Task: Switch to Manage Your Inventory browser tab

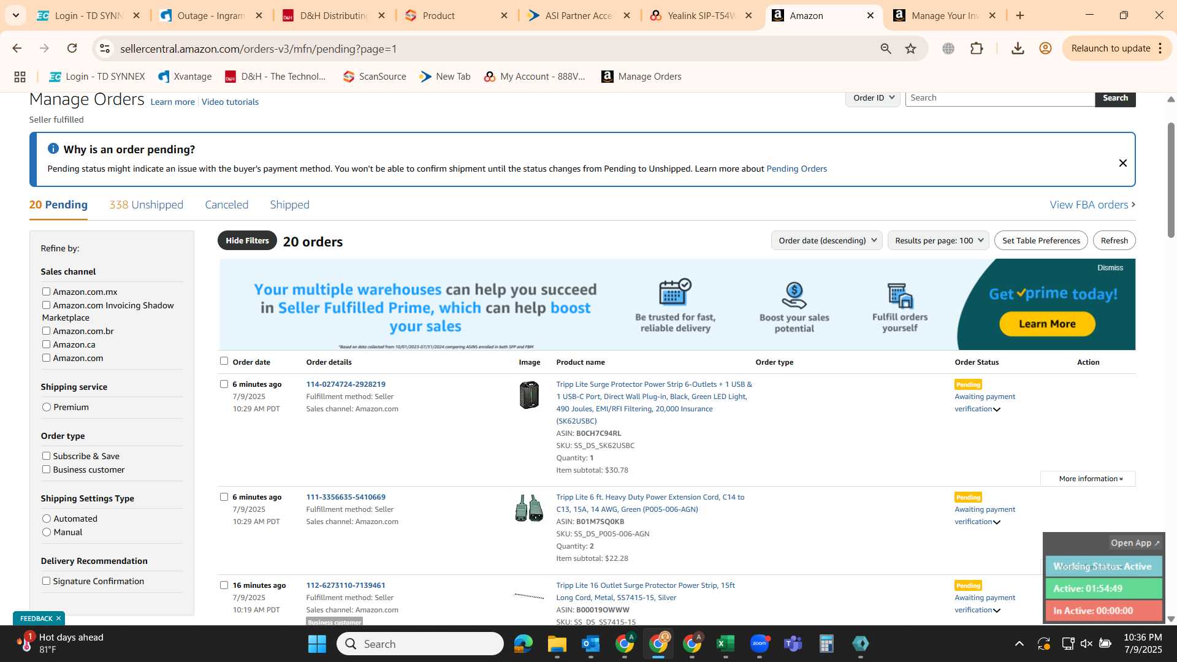Action: coord(944,15)
